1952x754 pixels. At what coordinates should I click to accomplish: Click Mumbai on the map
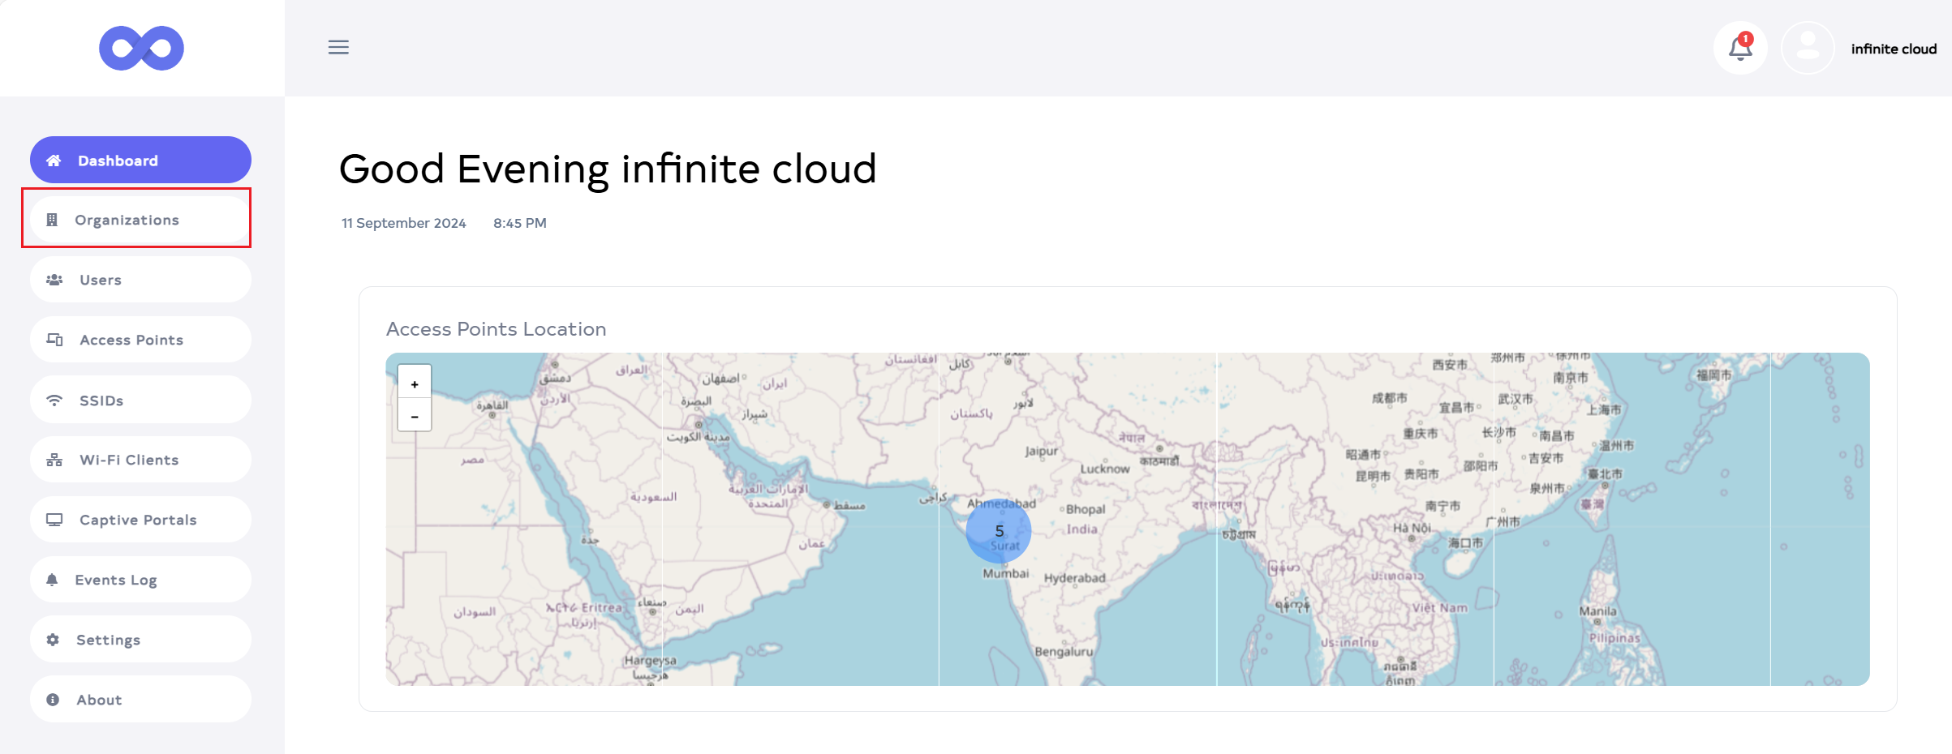[x=1005, y=574]
